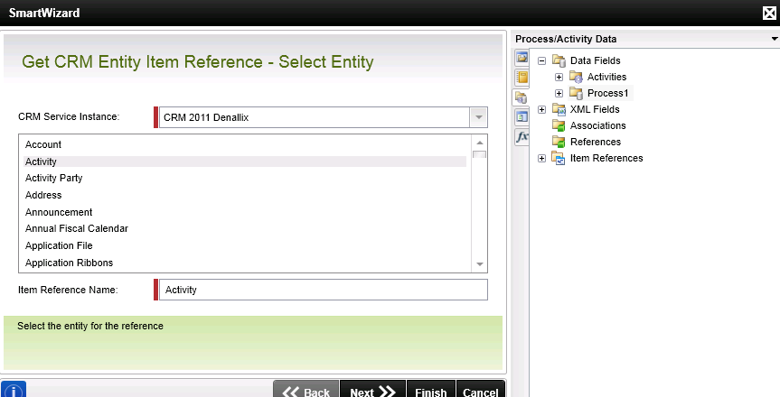Screen dimensions: 780x397
Task: Select XML Fields tree label
Action: point(595,109)
